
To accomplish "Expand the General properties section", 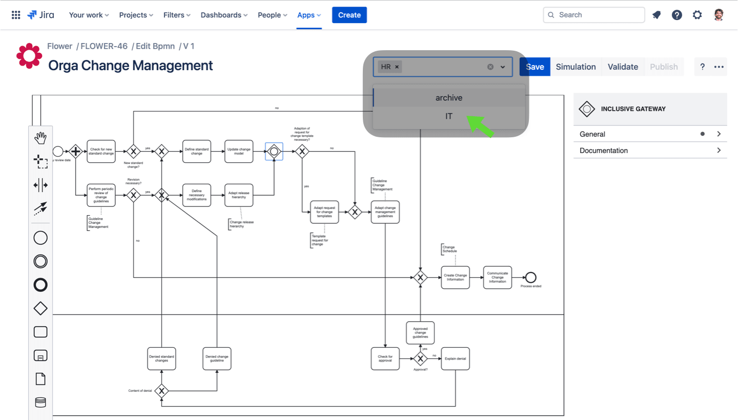I will (650, 134).
